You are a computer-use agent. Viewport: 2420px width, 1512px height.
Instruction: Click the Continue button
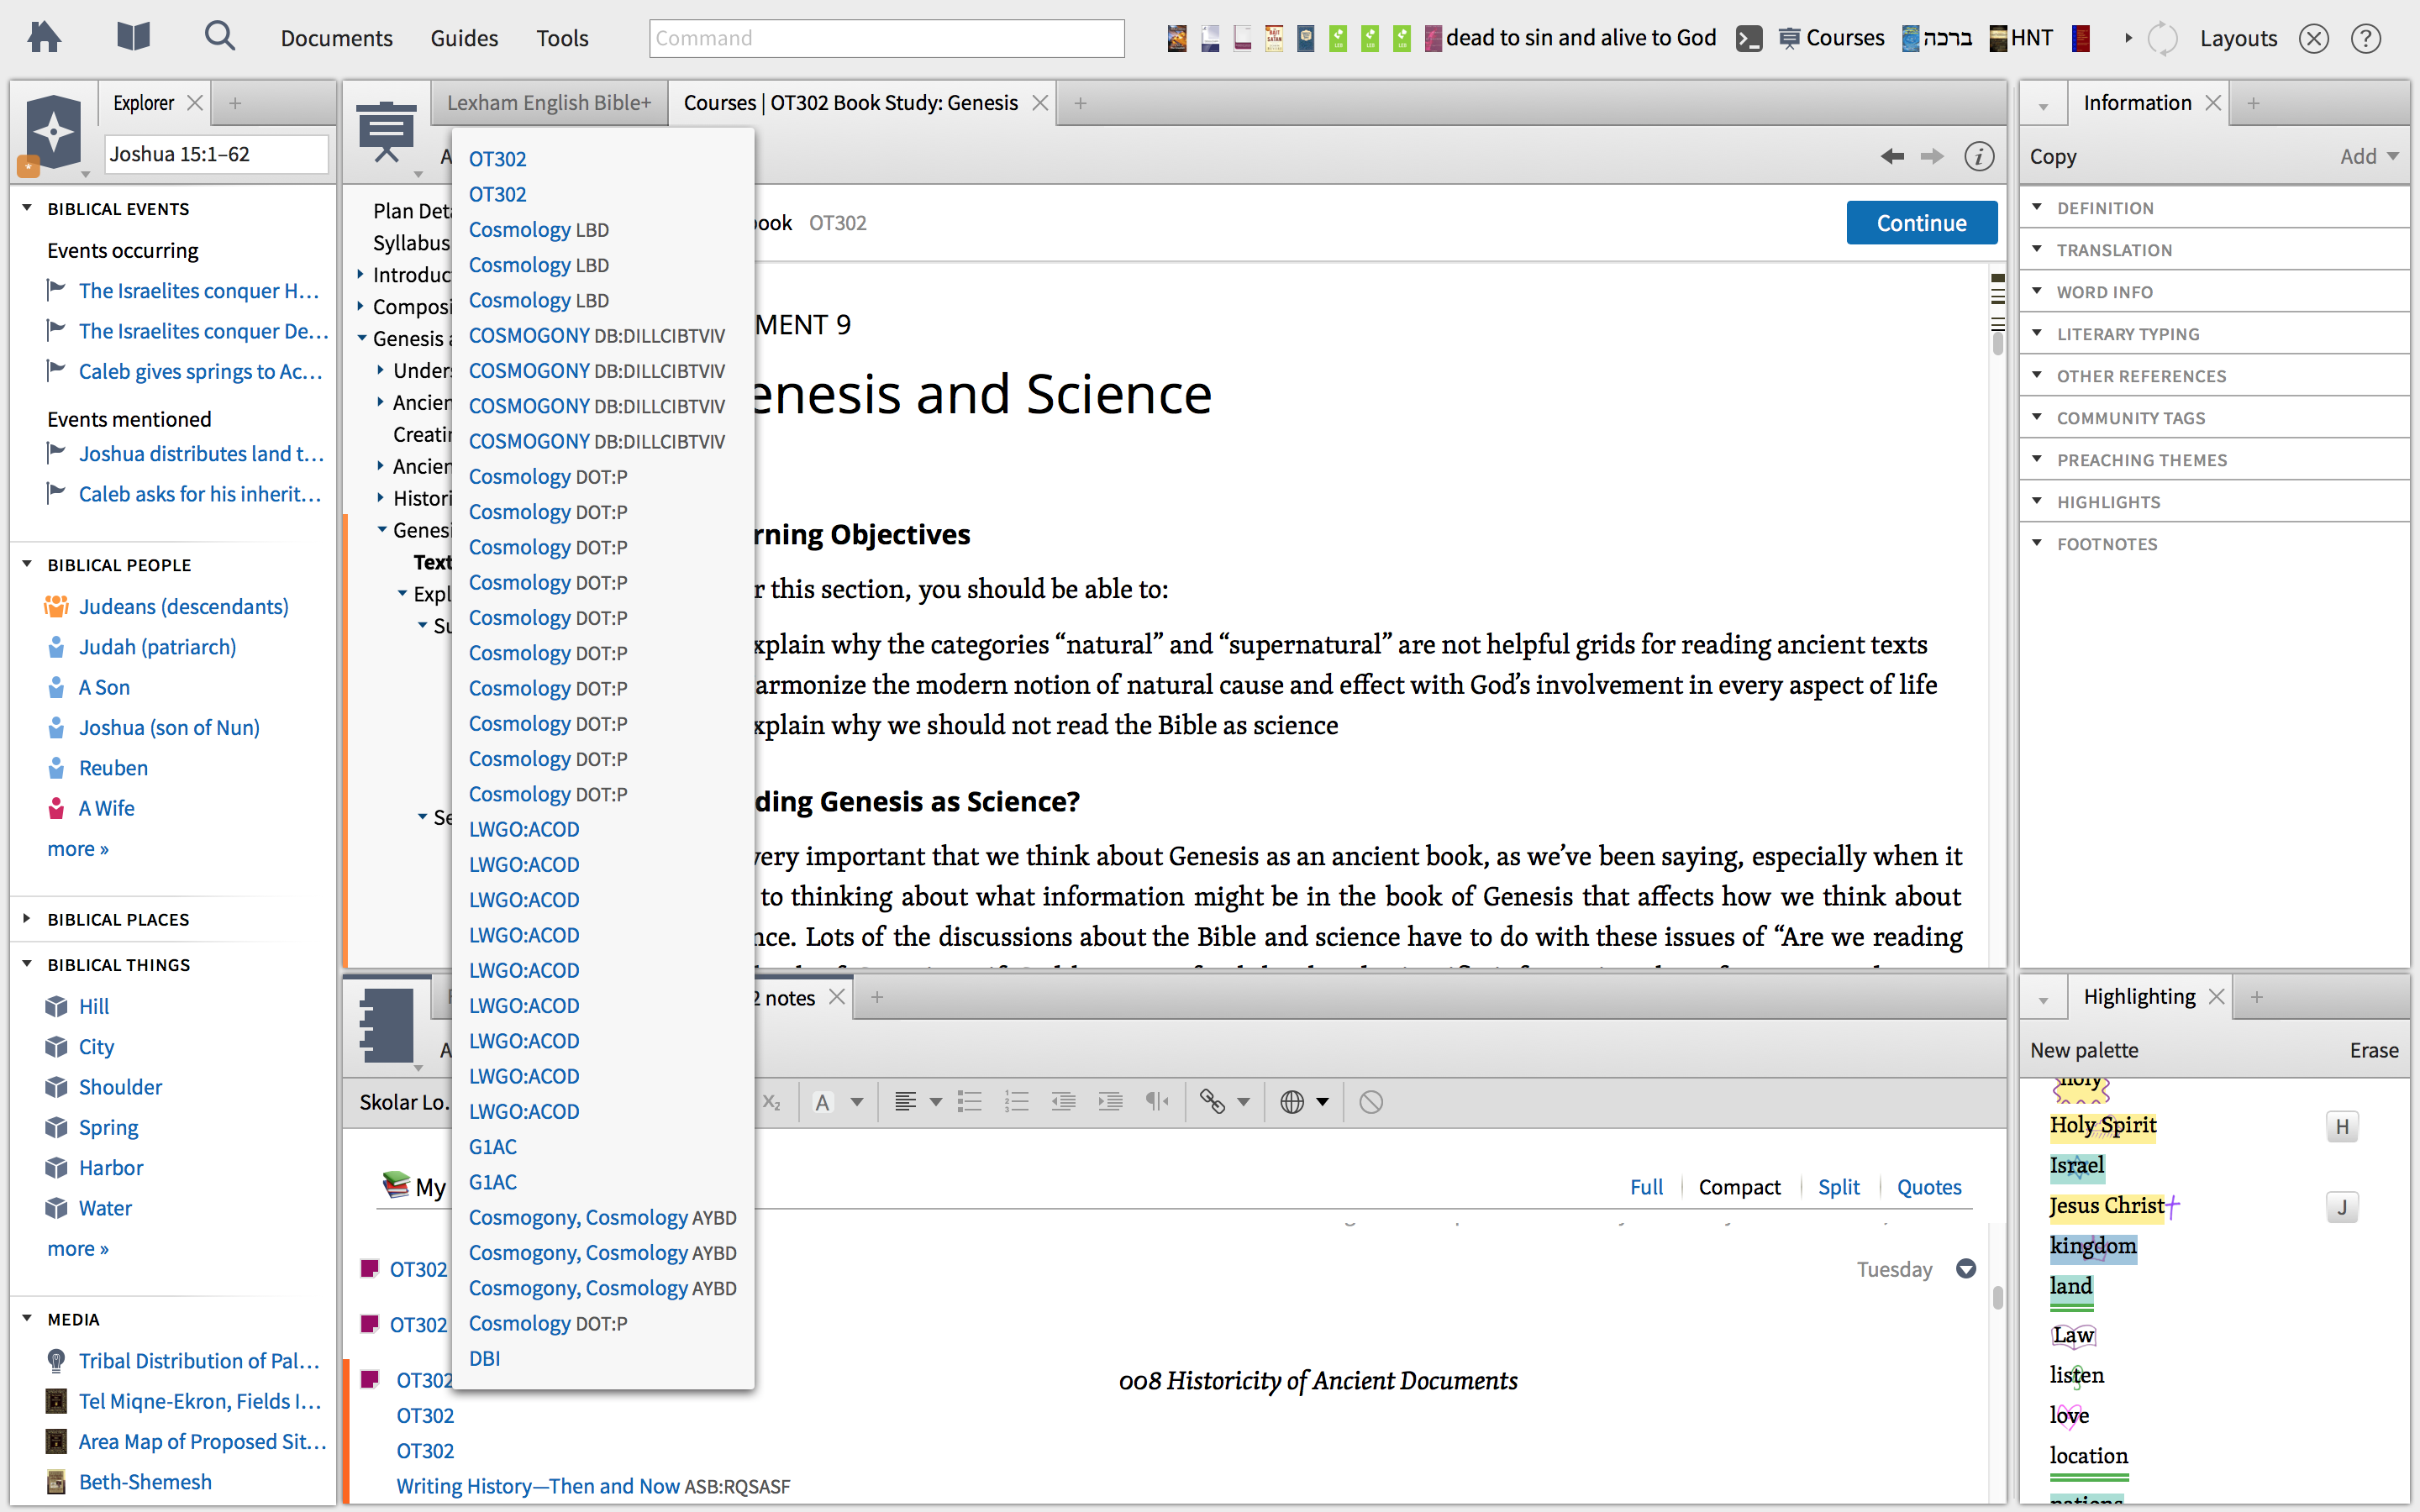1921,223
